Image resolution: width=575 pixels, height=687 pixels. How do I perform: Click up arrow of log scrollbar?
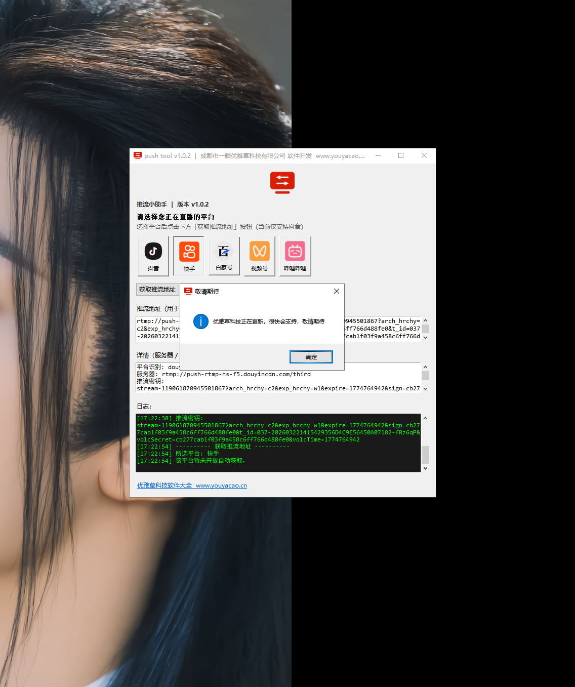tap(425, 418)
